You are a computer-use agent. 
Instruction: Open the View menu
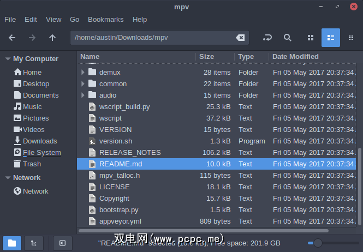click(53, 20)
